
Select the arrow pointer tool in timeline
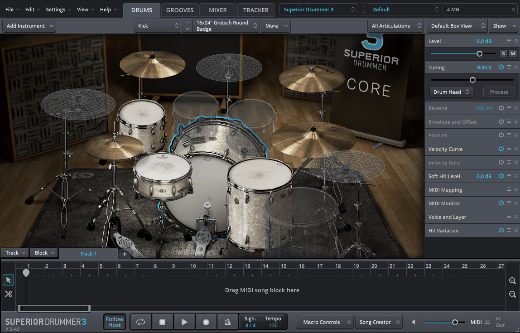point(8,280)
